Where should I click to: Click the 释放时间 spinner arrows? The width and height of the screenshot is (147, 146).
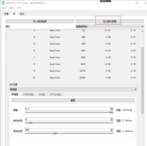(112, 130)
